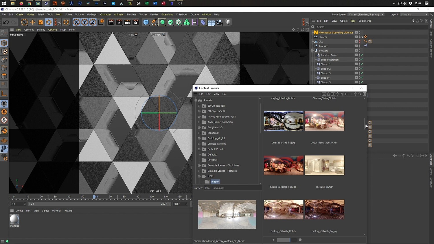Select the Move tool in the top toolbar
Image resolution: width=434 pixels, height=244 pixels.
point(32,22)
